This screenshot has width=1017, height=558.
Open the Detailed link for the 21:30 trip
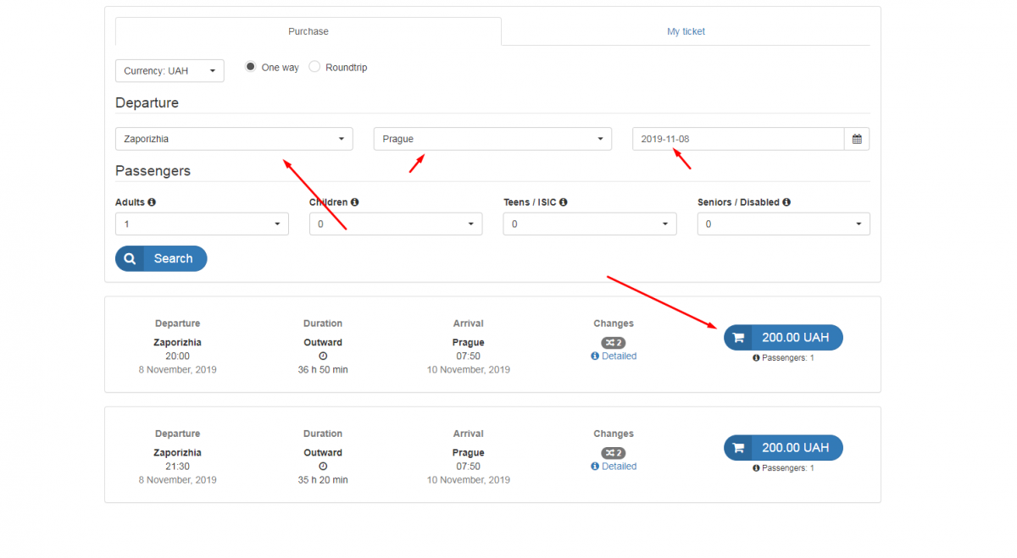[x=618, y=467]
